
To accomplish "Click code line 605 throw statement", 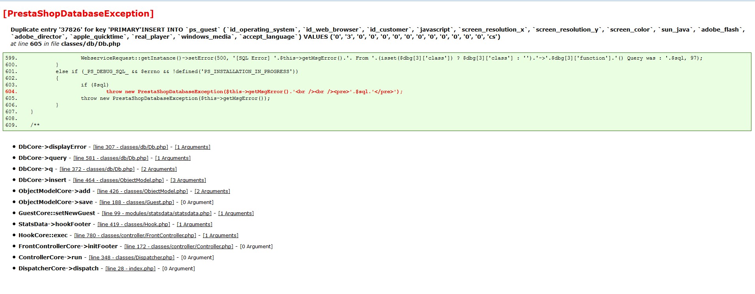I will pos(176,98).
